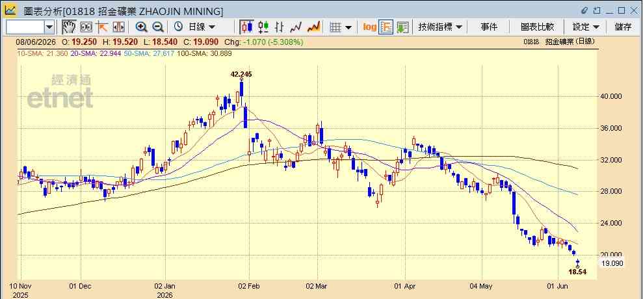Toggle the green arrow panel icon

[402, 27]
